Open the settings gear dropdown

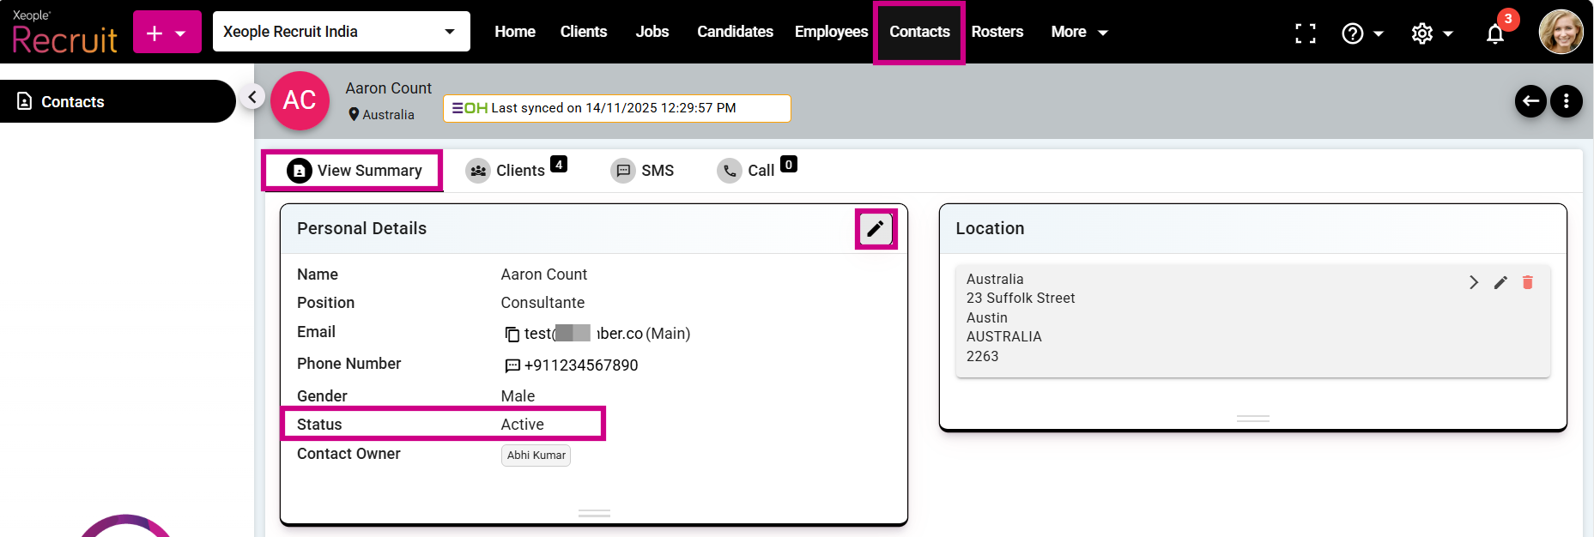pos(1431,33)
